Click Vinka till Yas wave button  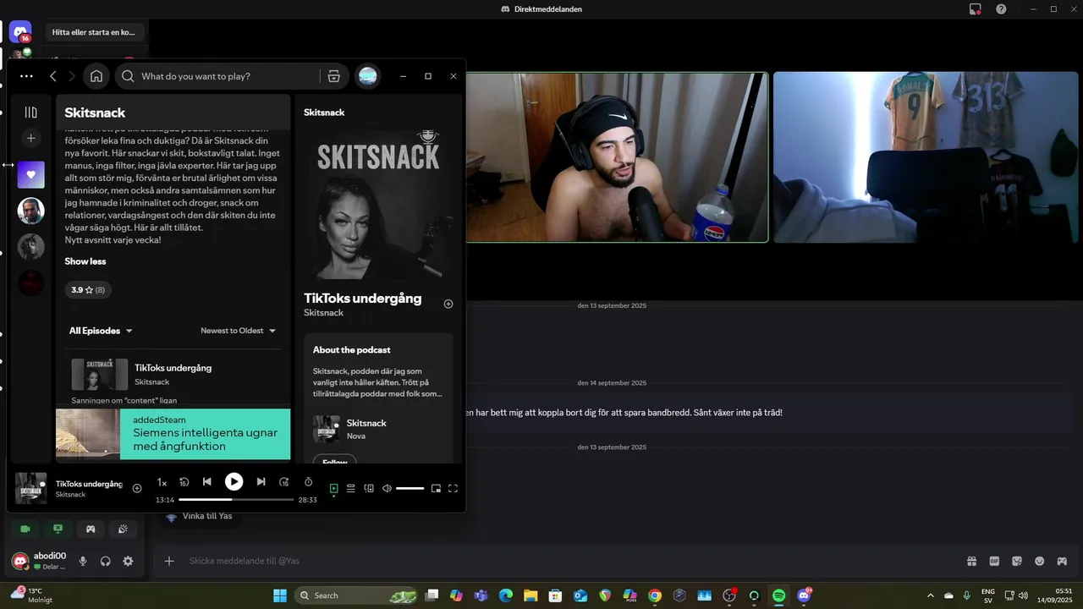[x=199, y=516]
